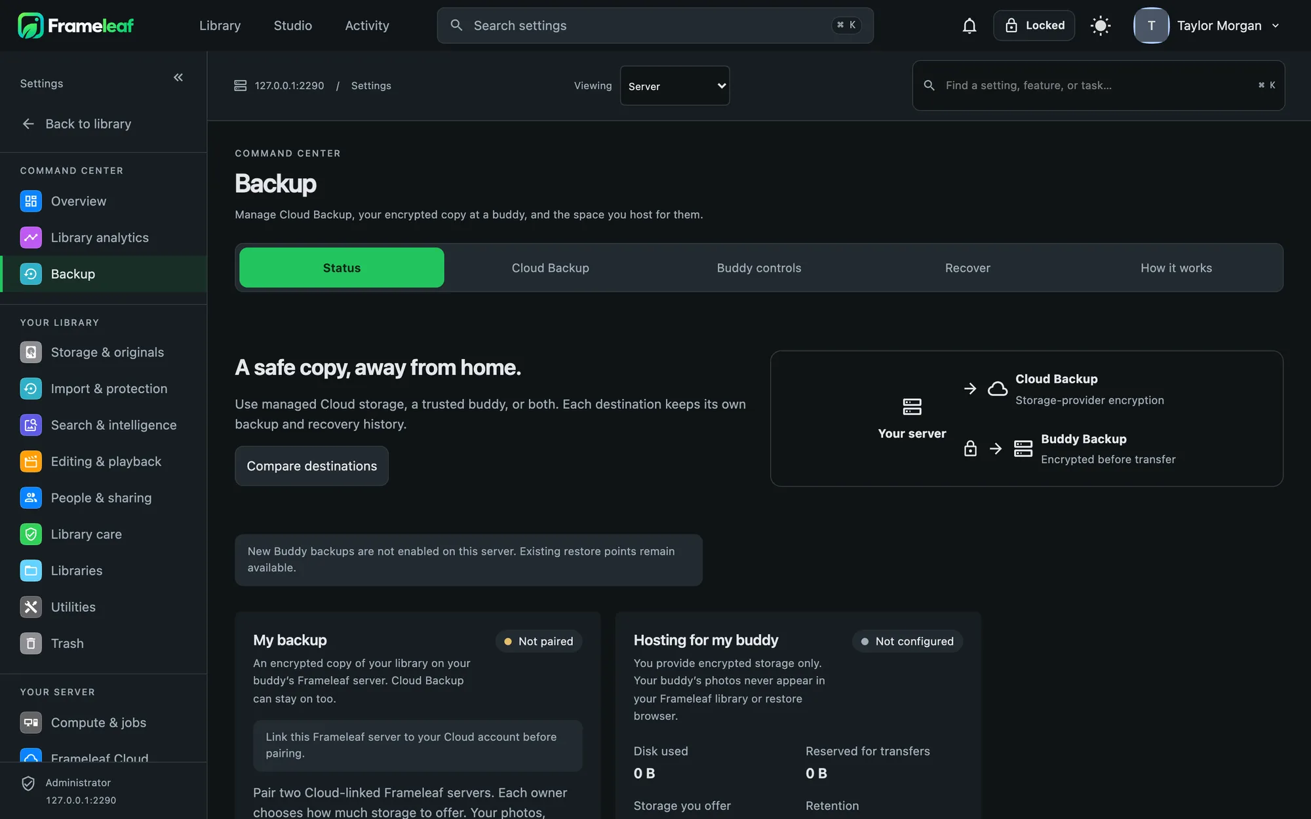Open Library analytics icon
This screenshot has width=1311, height=819.
(x=31, y=238)
